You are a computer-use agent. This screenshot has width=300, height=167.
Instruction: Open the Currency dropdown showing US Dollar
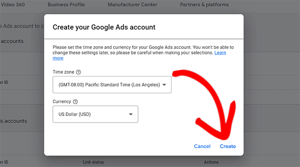pyautogui.click(x=95, y=114)
